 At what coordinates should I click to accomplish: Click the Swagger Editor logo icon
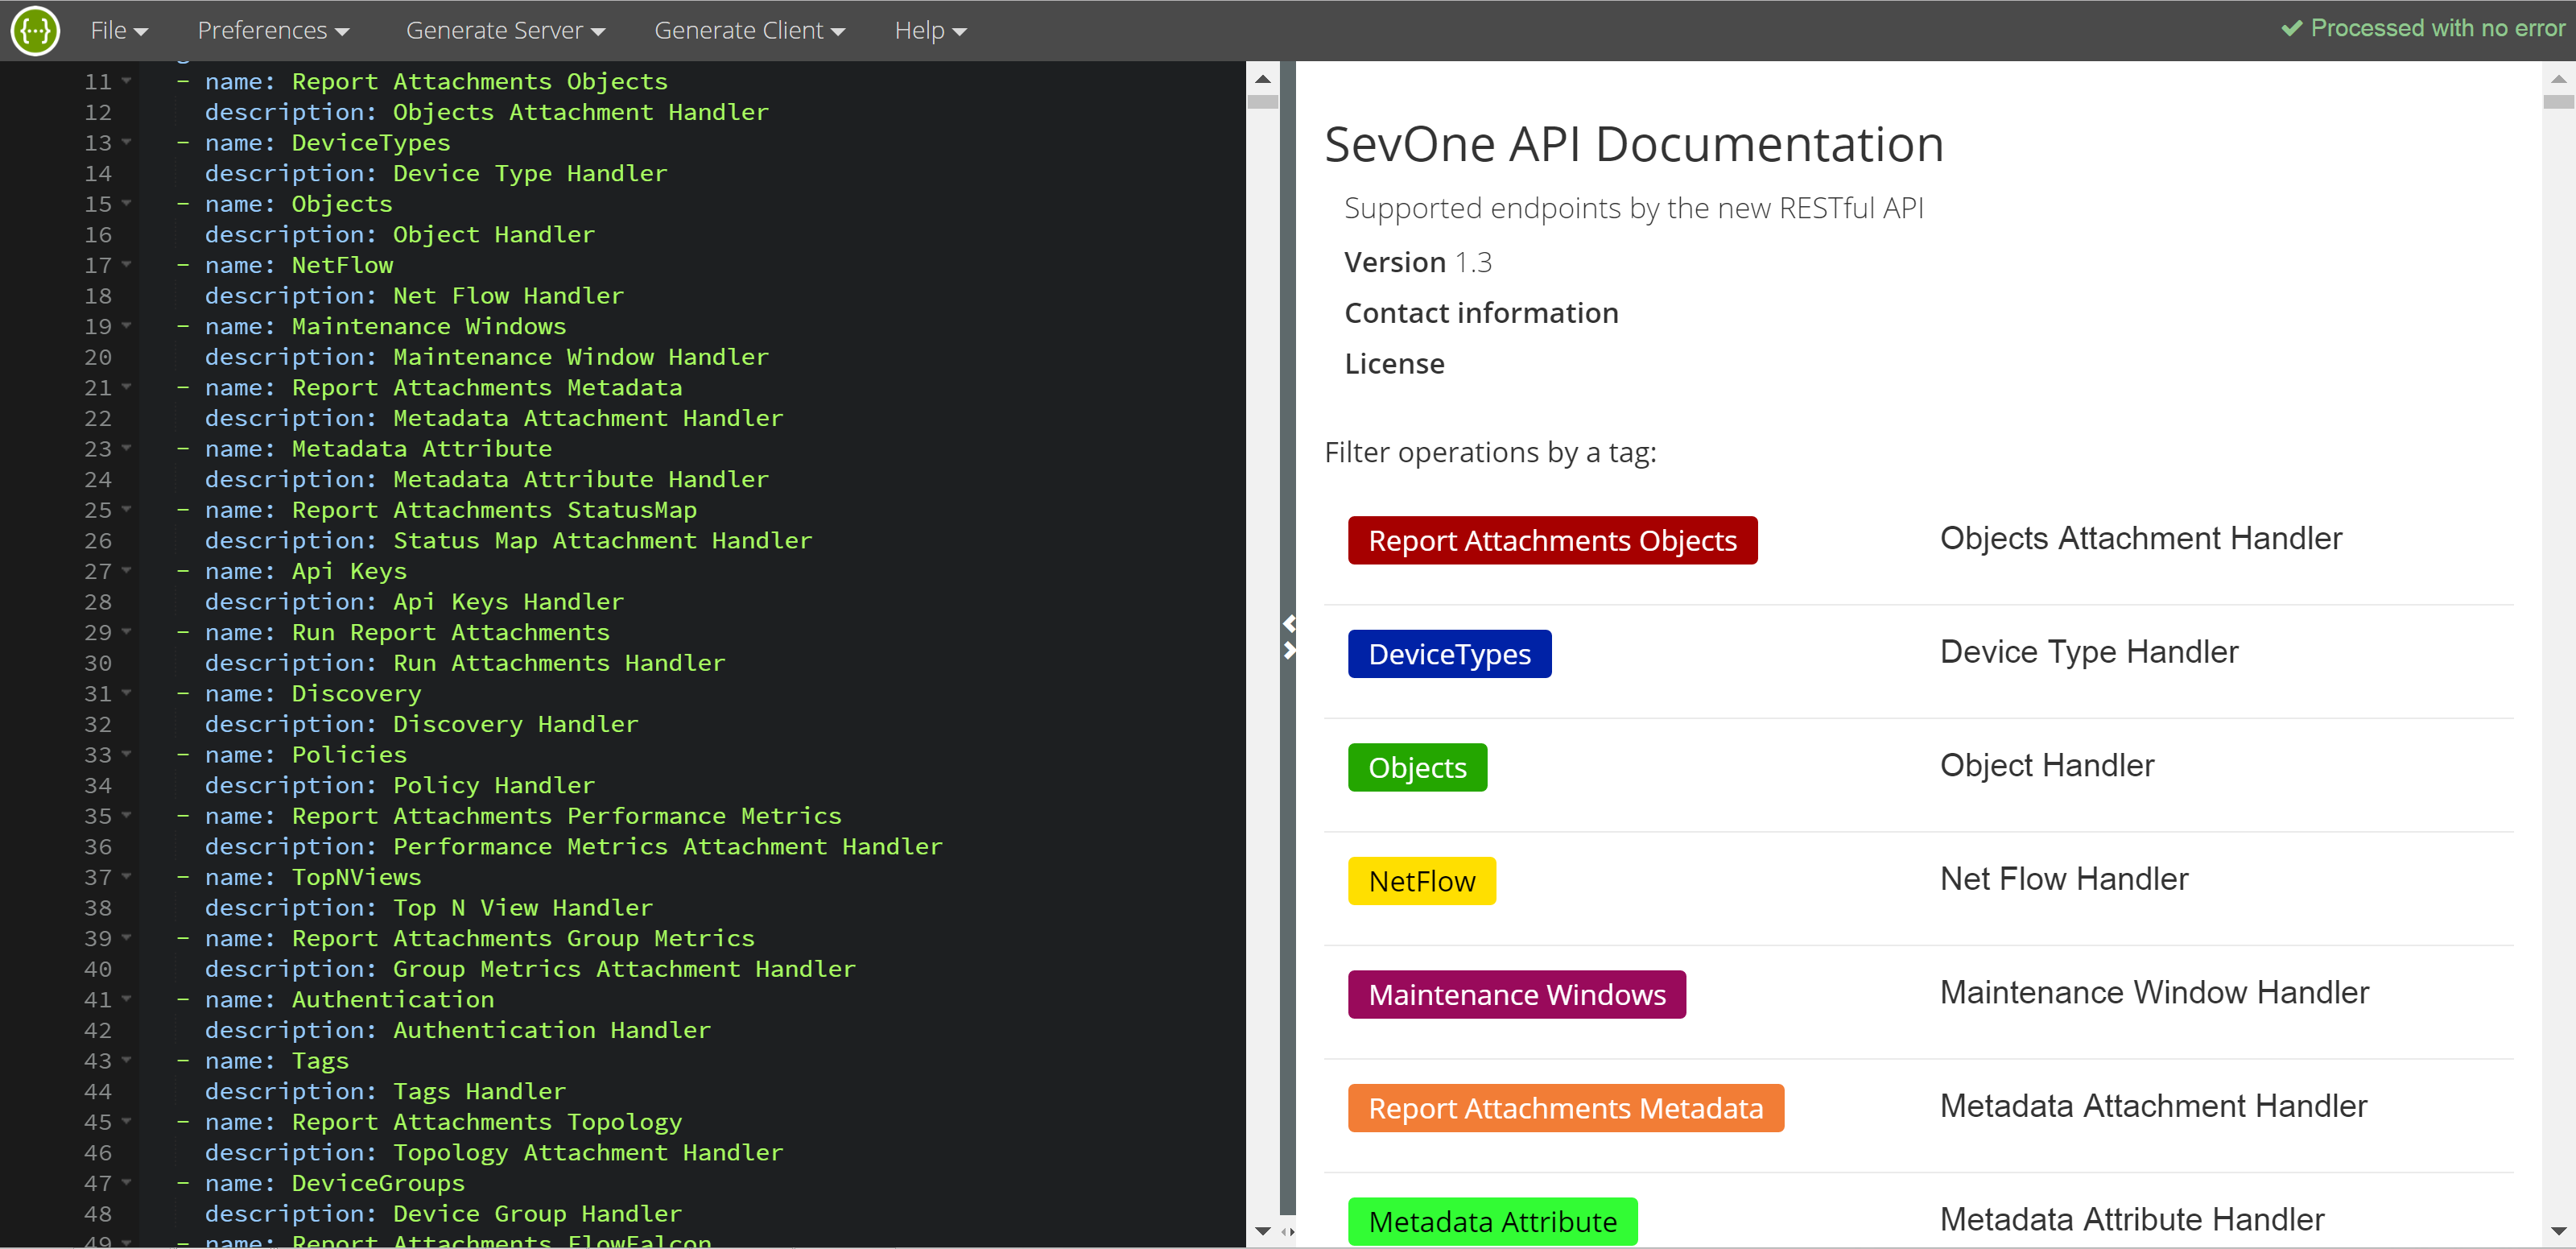coord(33,30)
